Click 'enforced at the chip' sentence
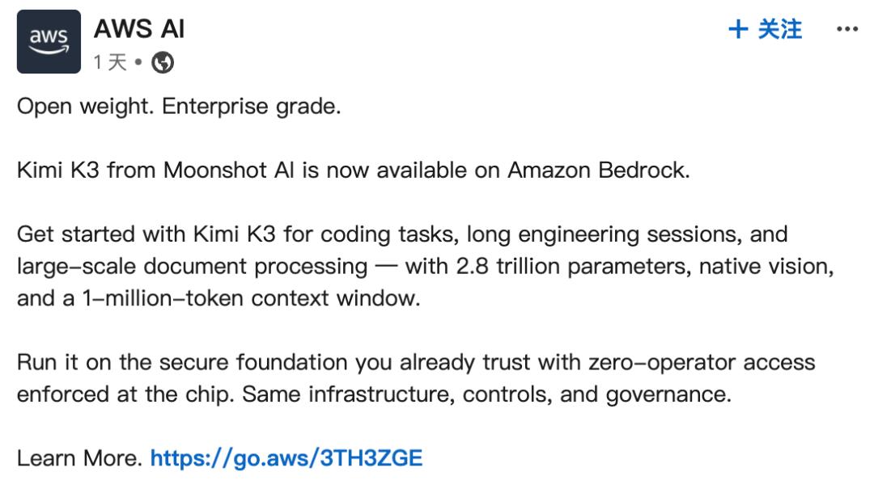This screenshot has height=493, width=874. coord(125,394)
